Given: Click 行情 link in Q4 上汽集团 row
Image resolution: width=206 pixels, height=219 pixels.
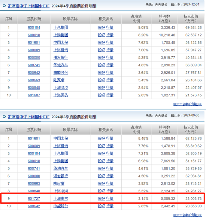Looking at the screenshot, I should pos(110,27).
